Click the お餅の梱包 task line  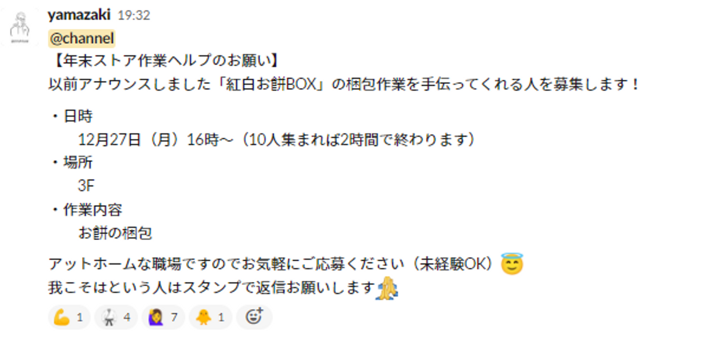coord(115,233)
